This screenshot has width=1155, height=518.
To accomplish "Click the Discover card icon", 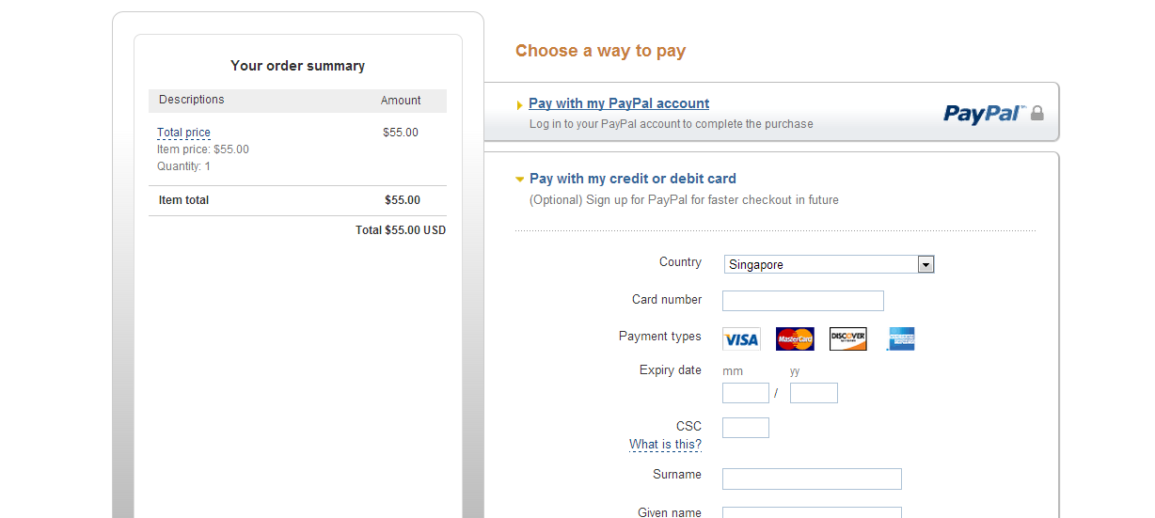I will (x=847, y=339).
